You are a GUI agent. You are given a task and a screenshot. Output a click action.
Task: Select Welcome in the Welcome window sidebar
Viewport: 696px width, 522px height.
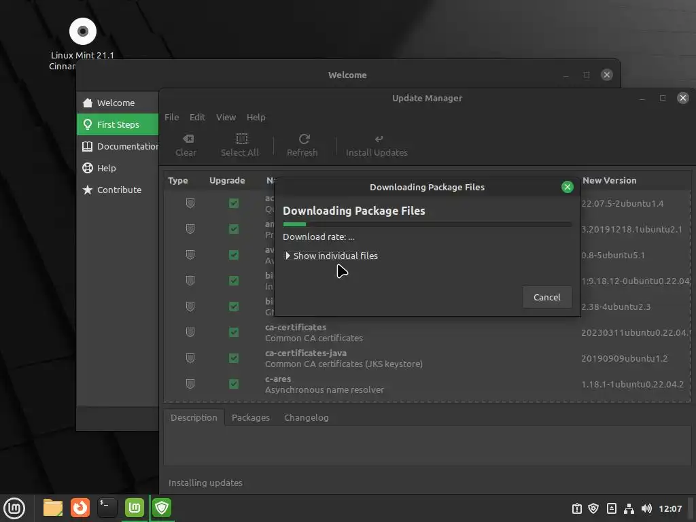[118, 103]
